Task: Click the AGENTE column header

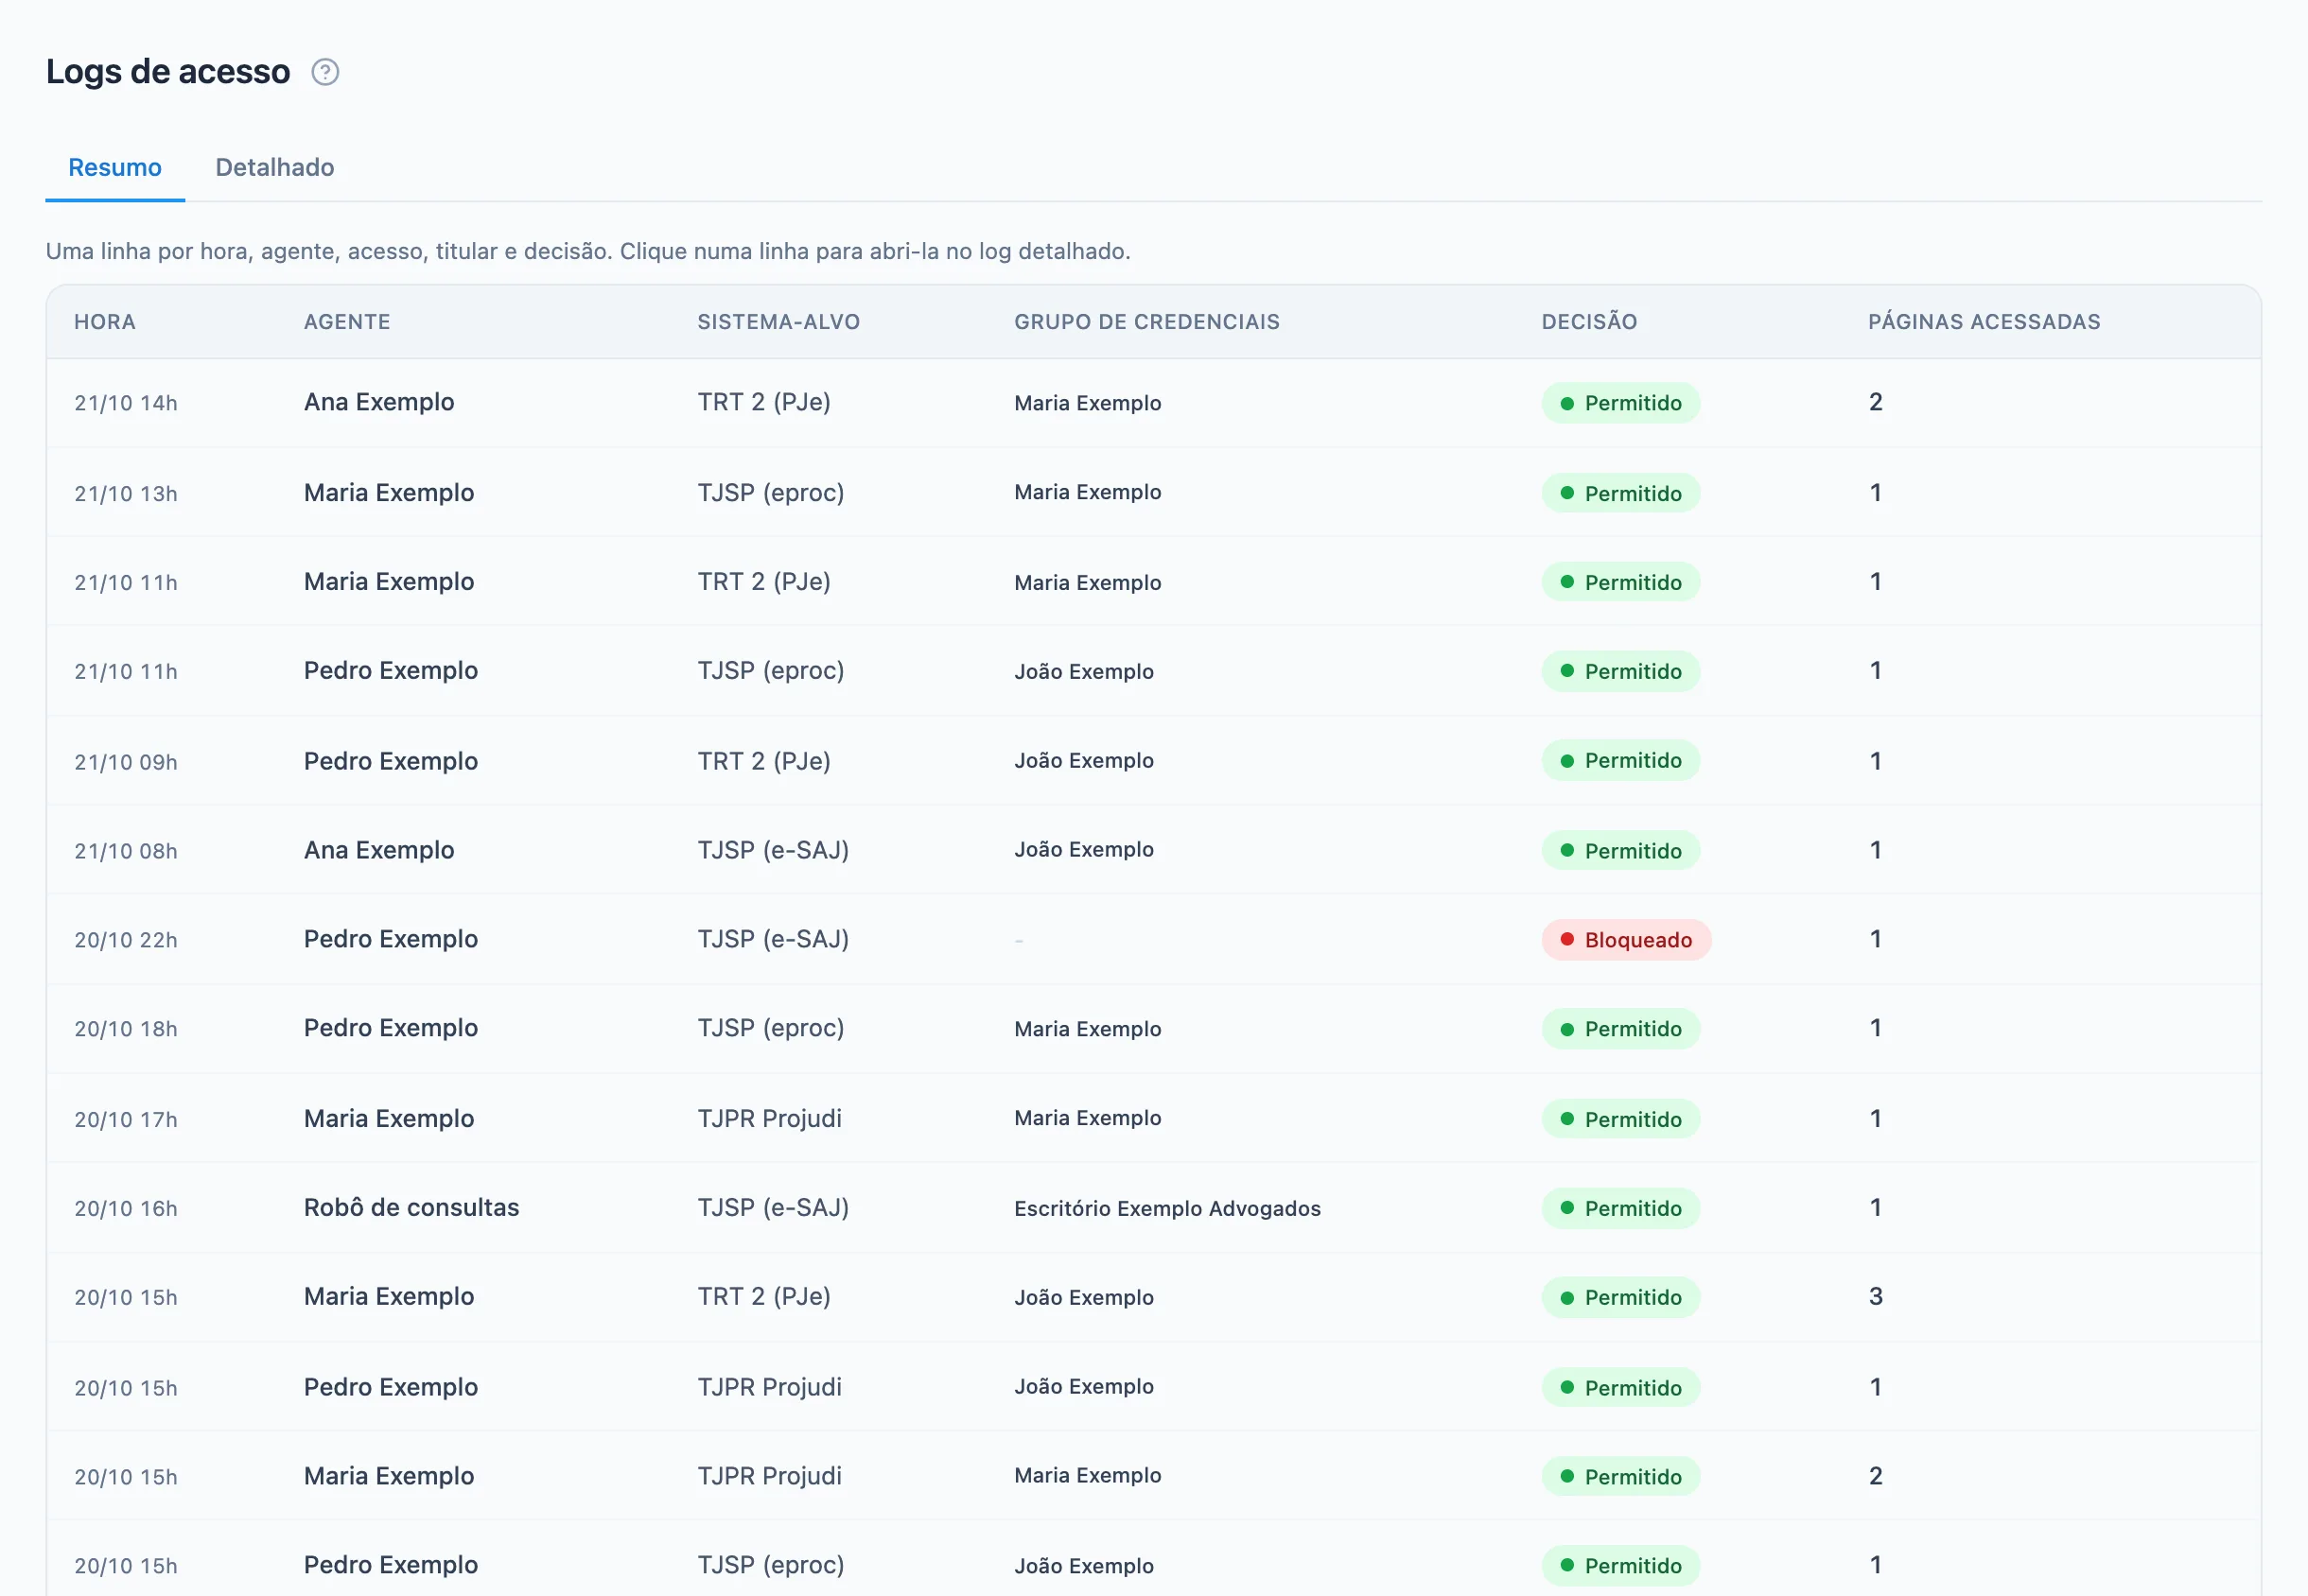Action: point(347,322)
